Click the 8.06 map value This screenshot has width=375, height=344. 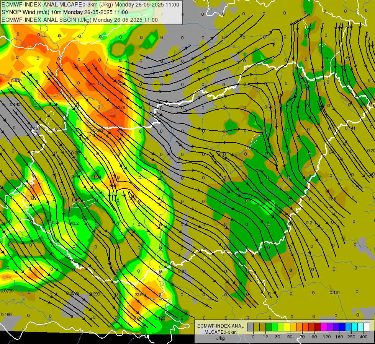pyautogui.click(x=138, y=318)
